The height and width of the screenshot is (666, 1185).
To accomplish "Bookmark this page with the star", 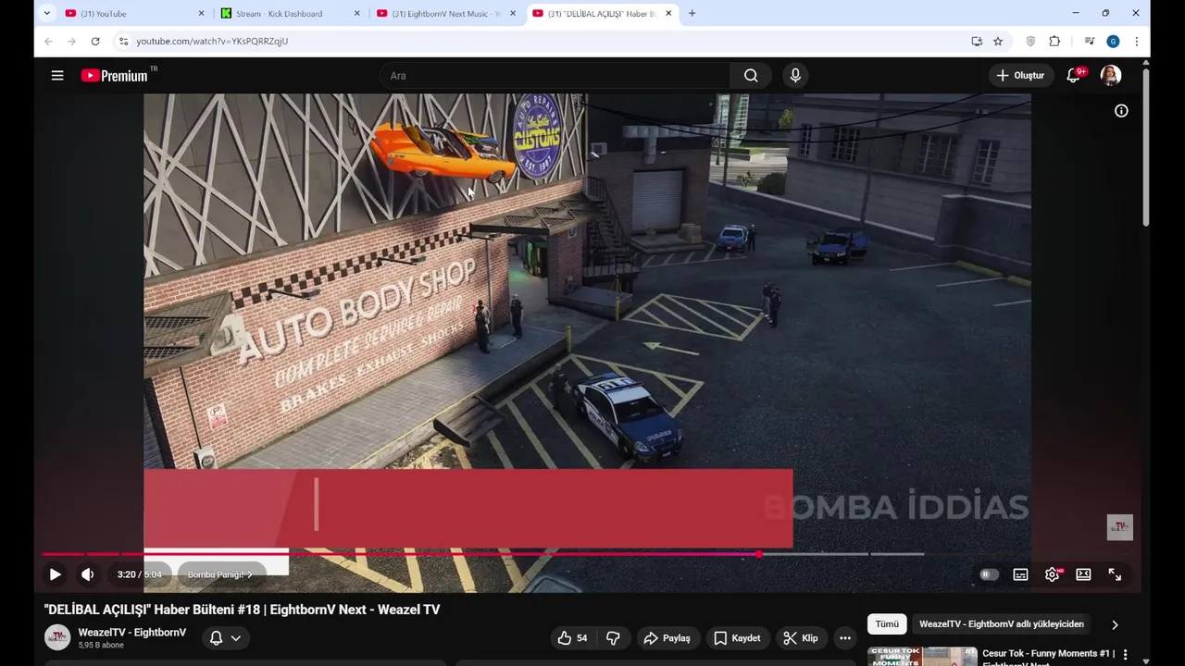I will pyautogui.click(x=998, y=42).
